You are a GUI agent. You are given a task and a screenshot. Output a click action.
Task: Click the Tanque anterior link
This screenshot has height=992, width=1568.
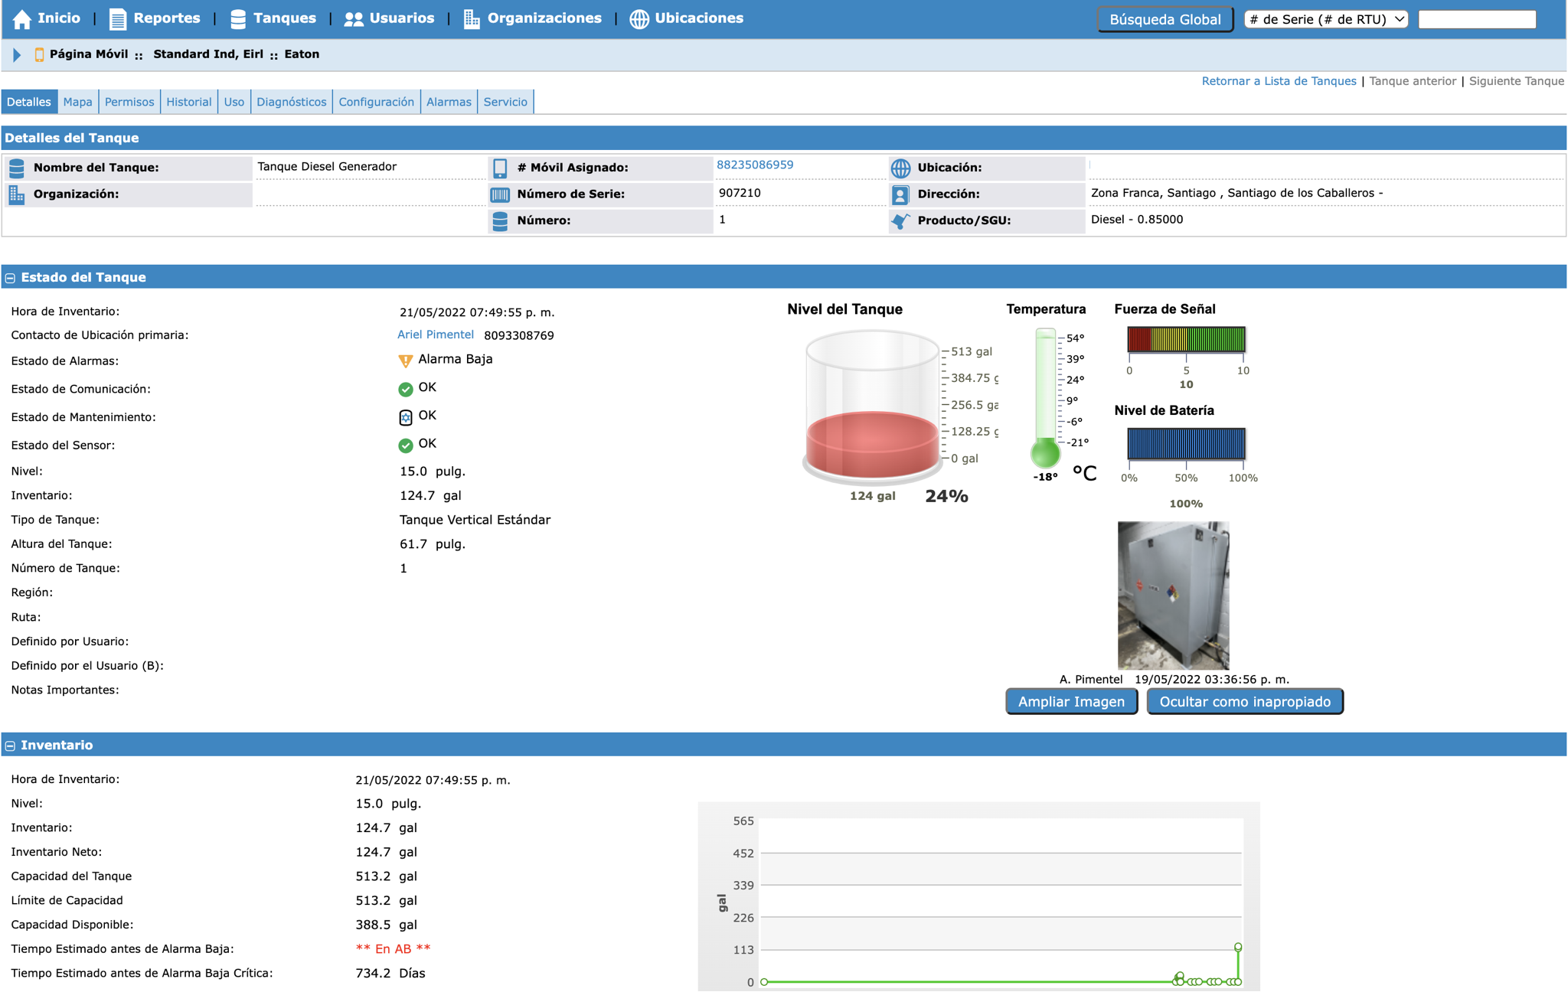pos(1413,81)
